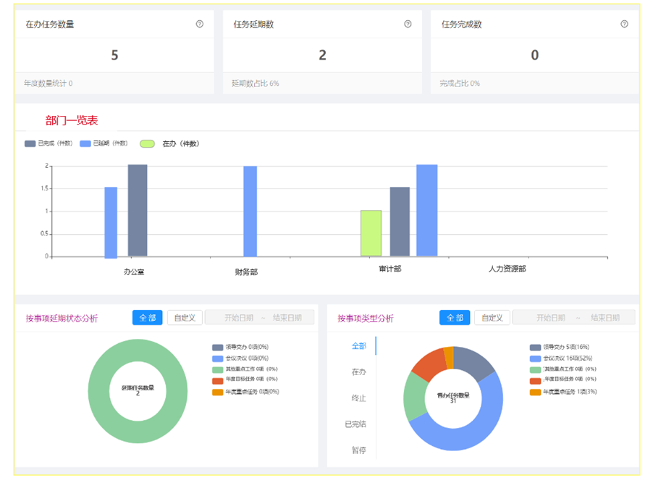Open 开始日期 picker in delay status panel
This screenshot has width=653, height=483.
point(238,318)
